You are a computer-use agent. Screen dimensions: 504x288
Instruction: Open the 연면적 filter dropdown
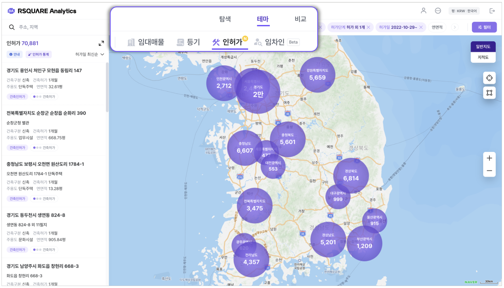437,27
